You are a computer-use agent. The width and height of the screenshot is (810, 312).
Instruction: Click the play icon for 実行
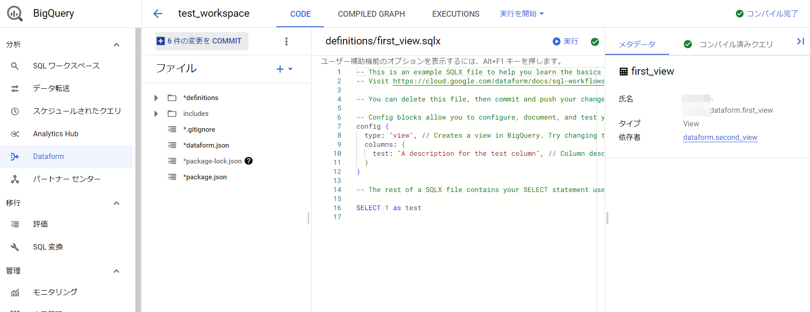(557, 41)
